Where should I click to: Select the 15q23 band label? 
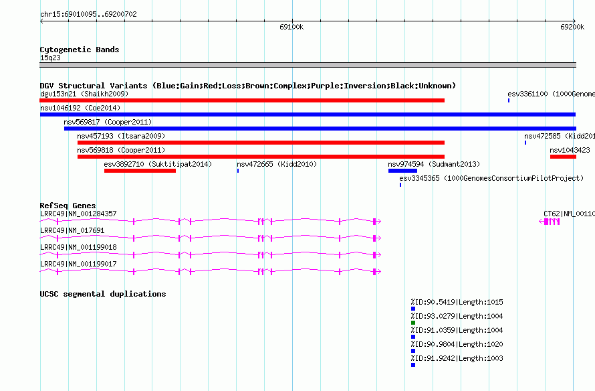point(50,58)
